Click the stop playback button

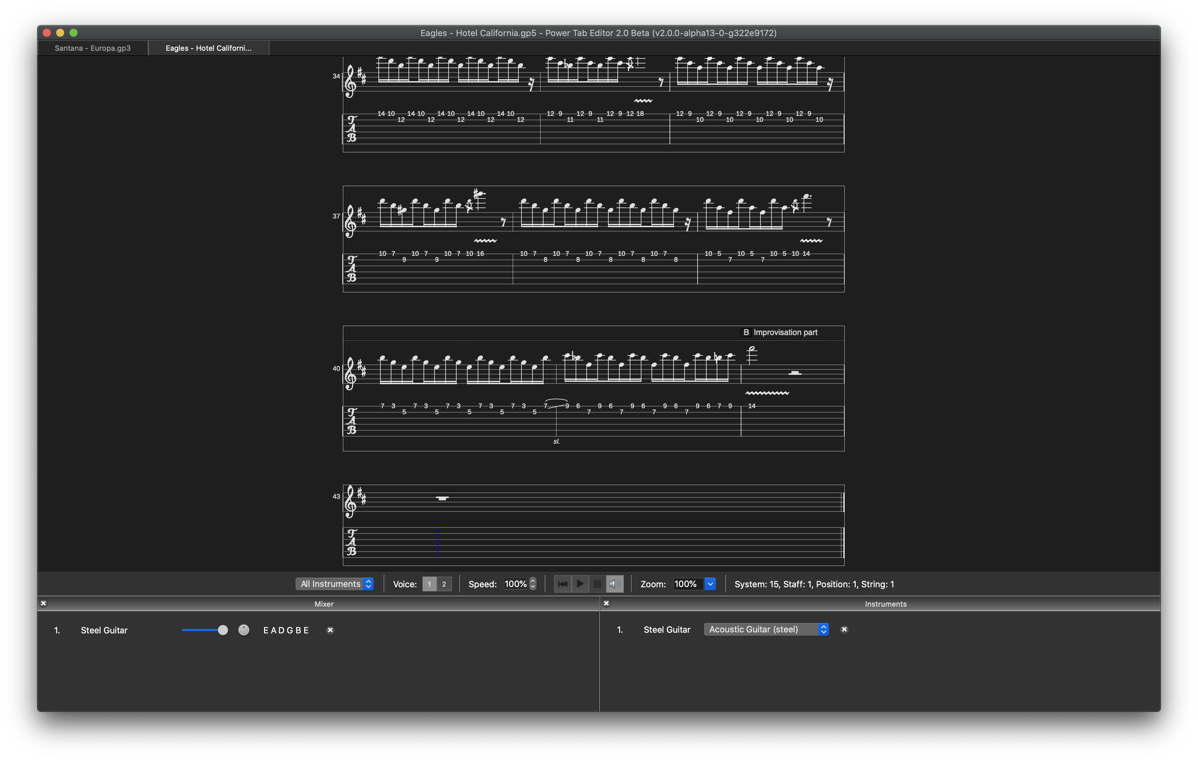[x=597, y=584]
